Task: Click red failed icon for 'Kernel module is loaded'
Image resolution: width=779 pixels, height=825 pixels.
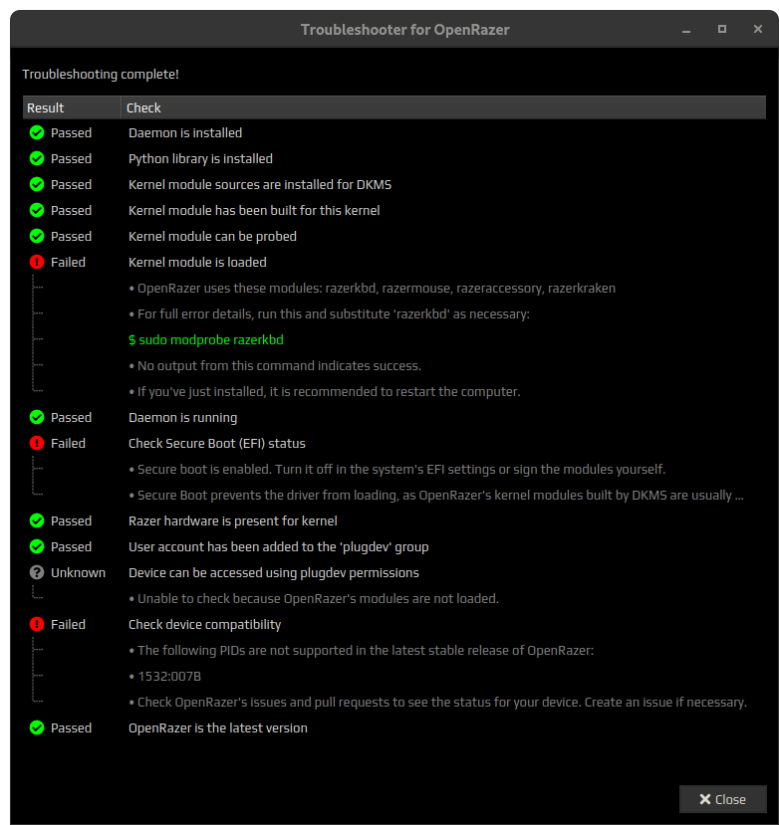Action: tap(37, 262)
